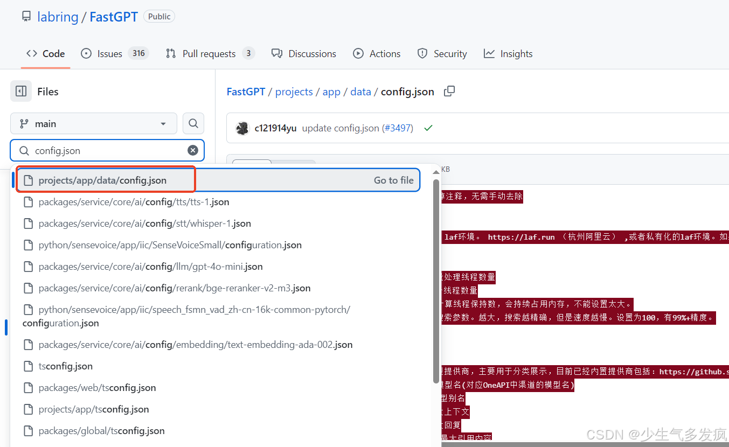Image resolution: width=729 pixels, height=447 pixels.
Task: Click the https://laf.run URL in code
Action: point(521,237)
